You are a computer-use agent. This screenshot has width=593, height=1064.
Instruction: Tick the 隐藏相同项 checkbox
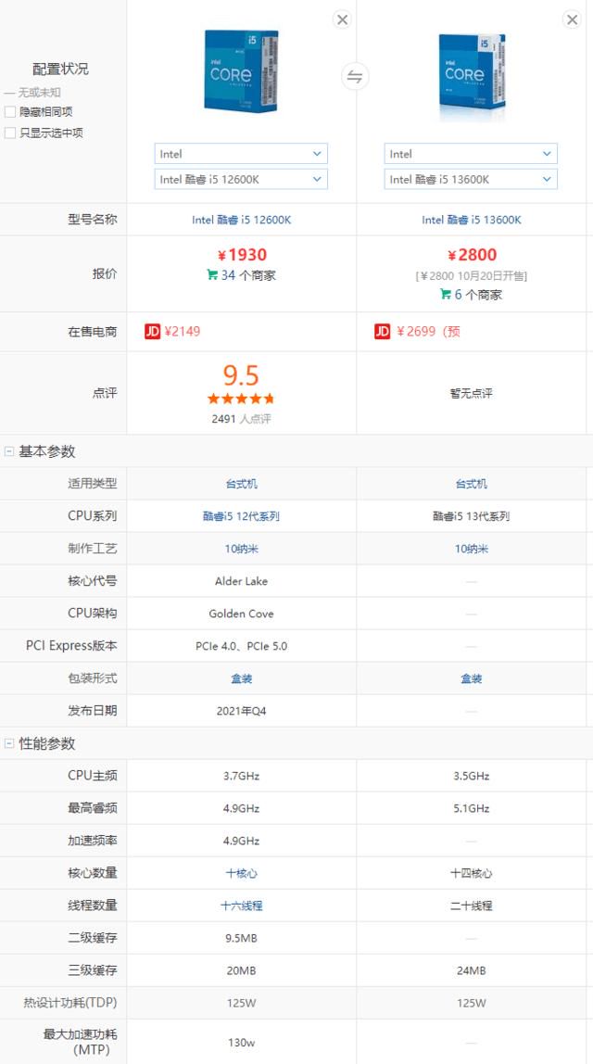click(x=10, y=112)
